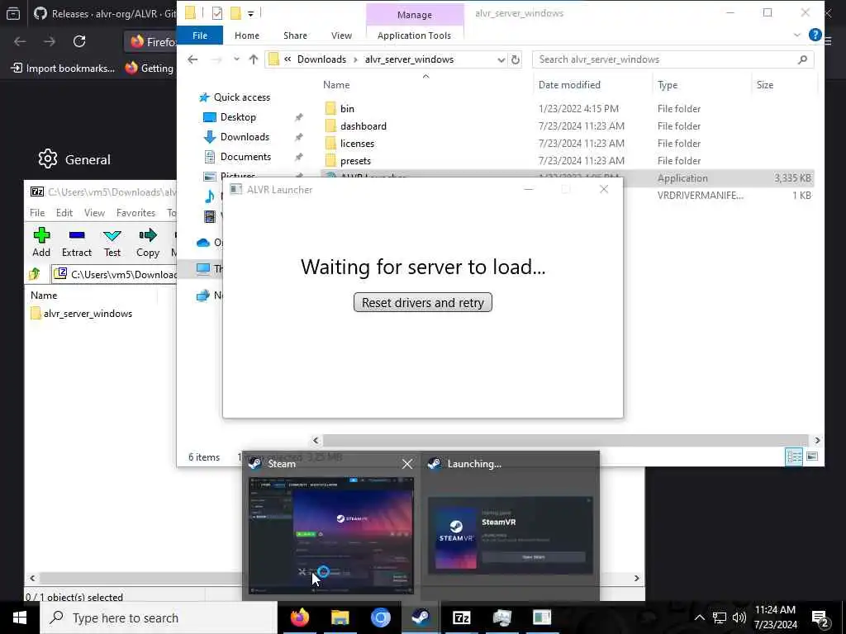Go back in File Explorer navigation
The width and height of the screenshot is (846, 634).
pos(192,59)
